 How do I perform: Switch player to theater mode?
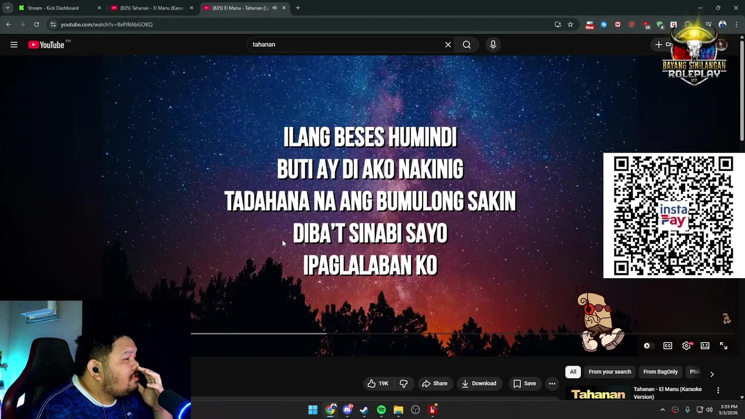click(x=705, y=346)
